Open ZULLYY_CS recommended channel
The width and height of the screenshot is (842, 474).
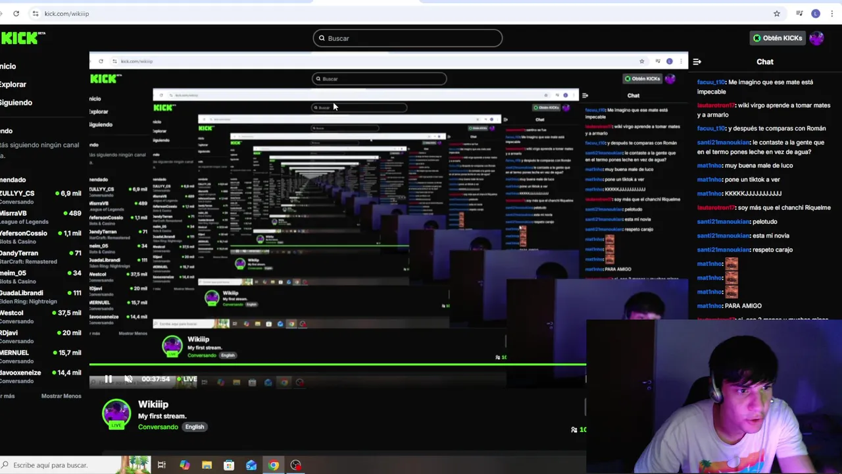[x=41, y=197]
